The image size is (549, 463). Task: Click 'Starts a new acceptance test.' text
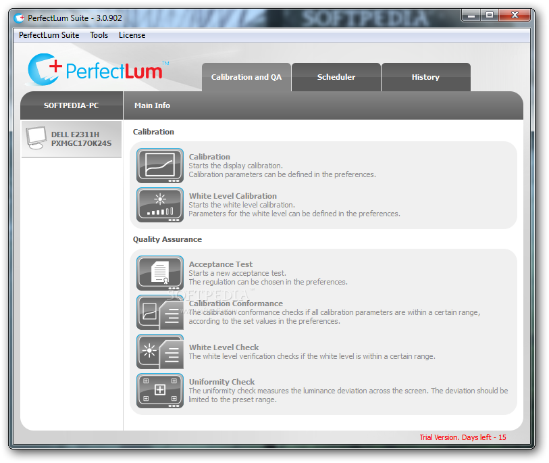pos(238,273)
